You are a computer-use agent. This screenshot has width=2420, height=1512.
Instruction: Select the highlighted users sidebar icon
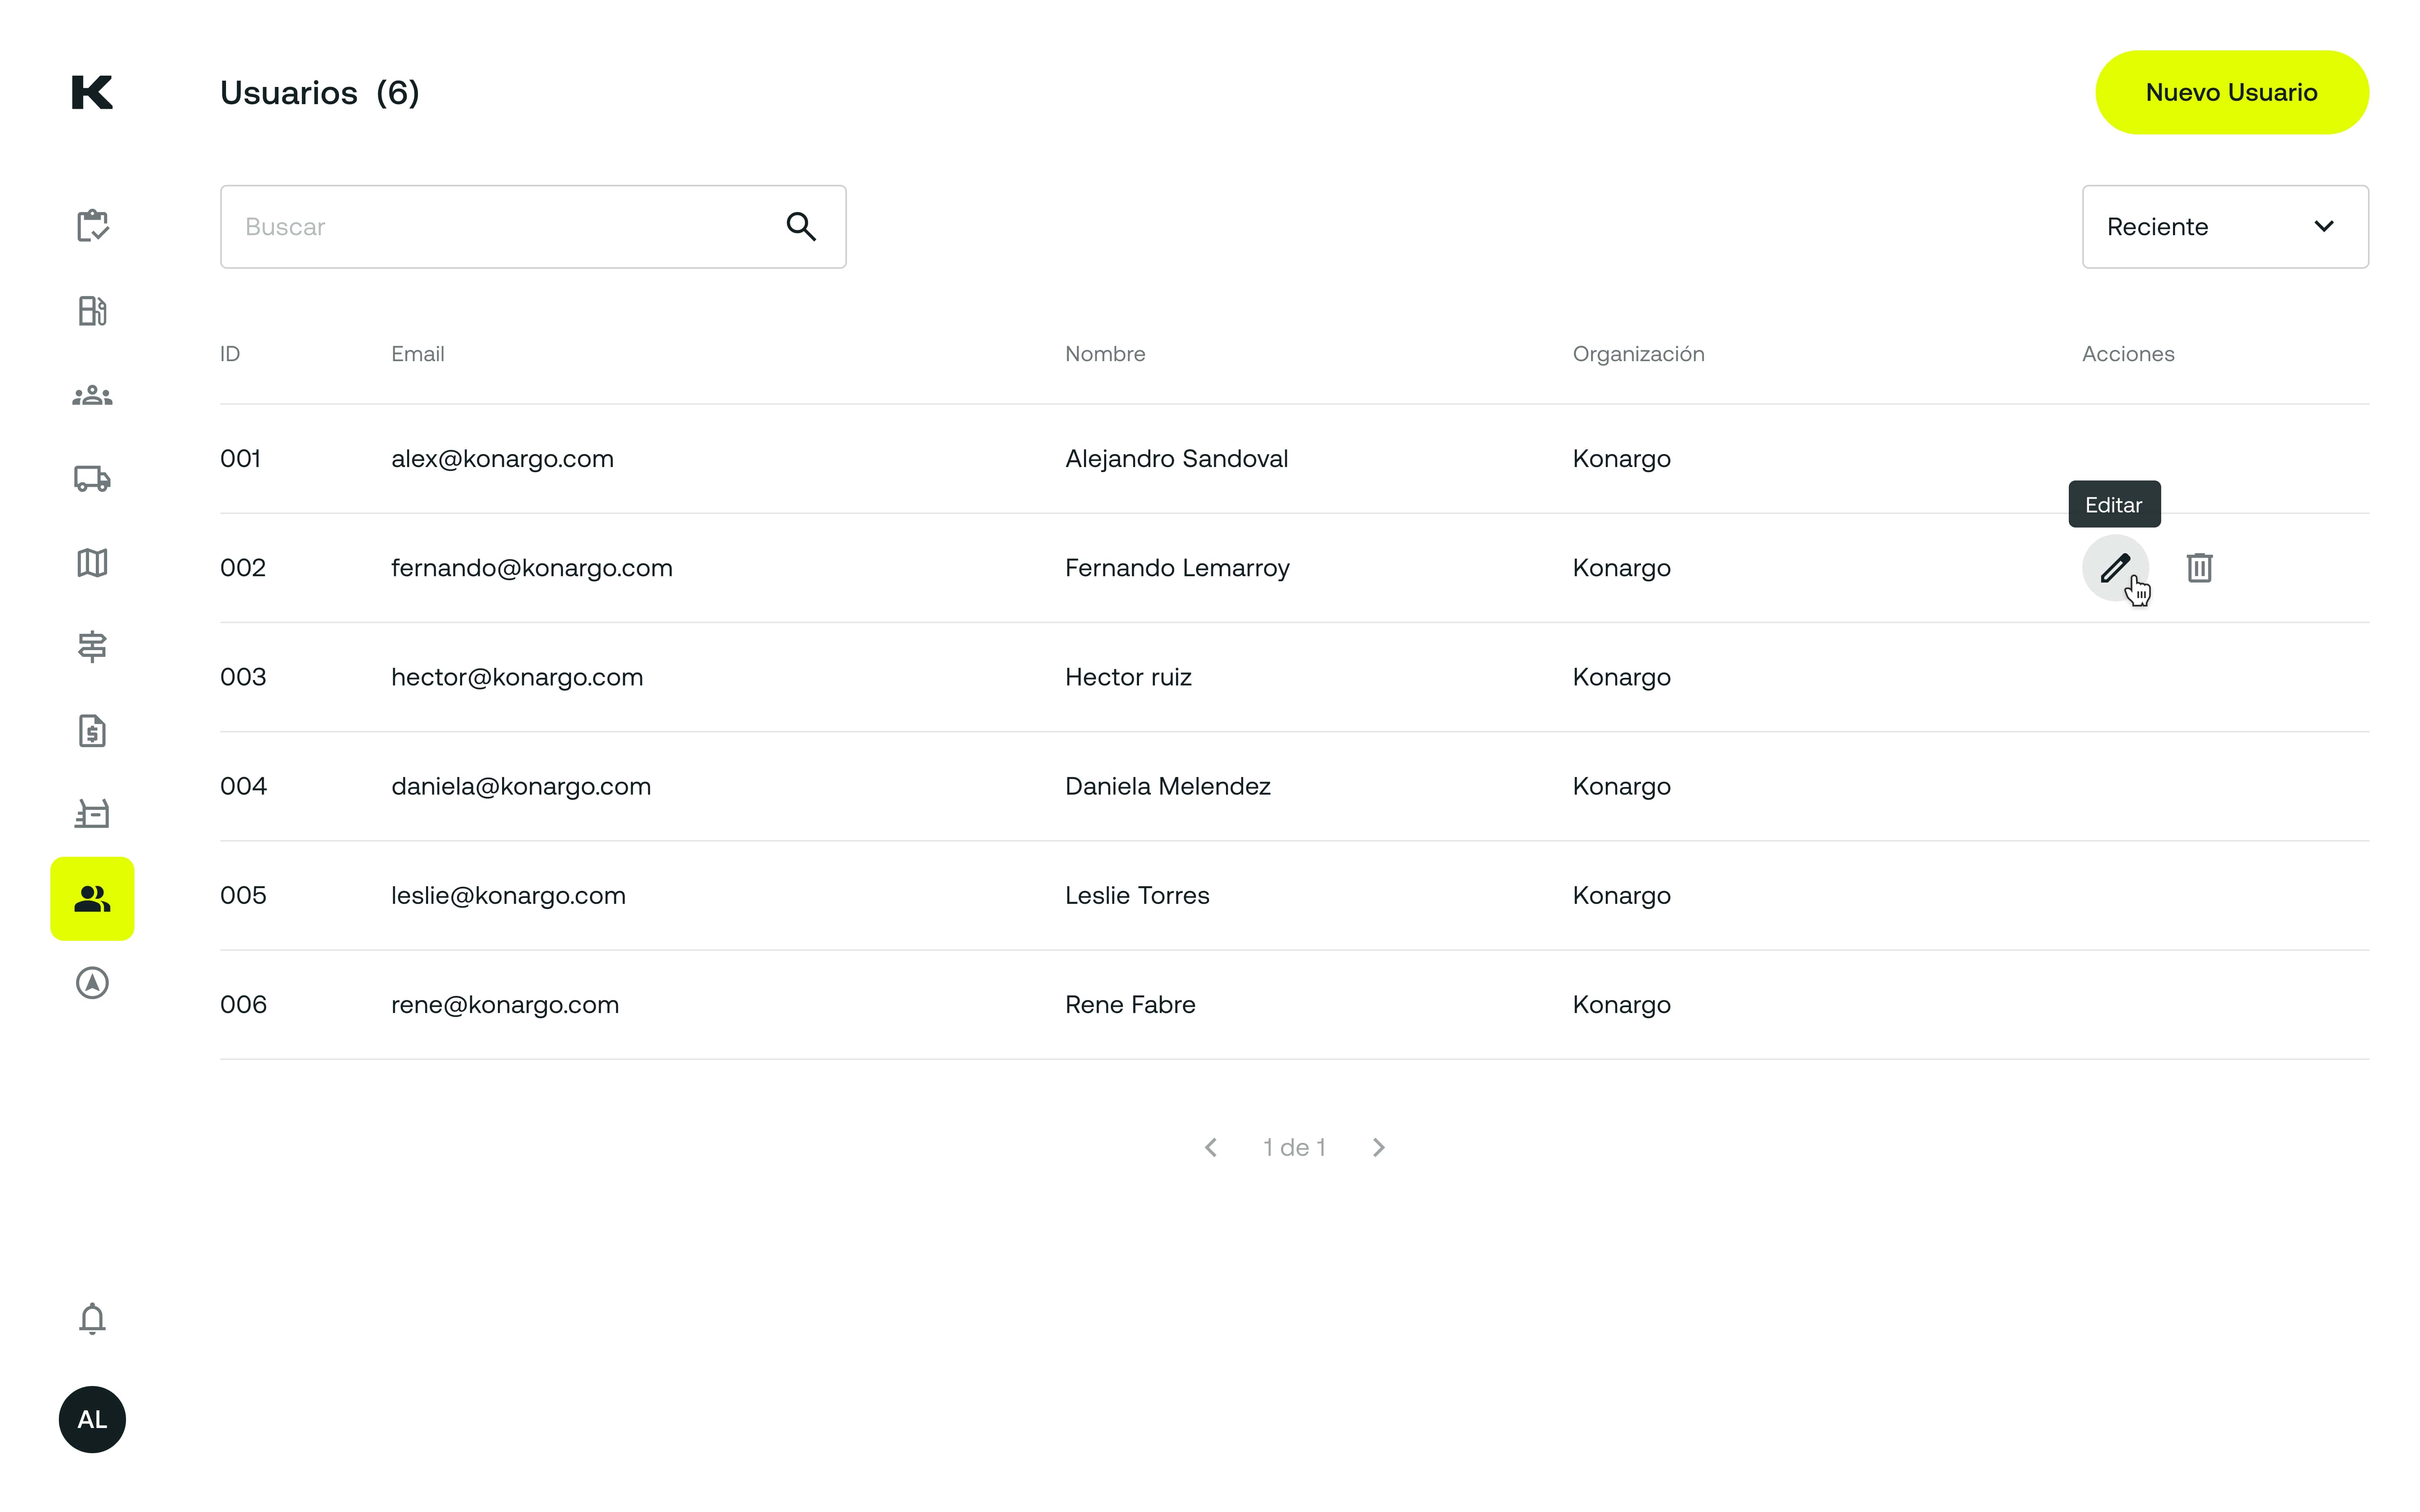92,899
